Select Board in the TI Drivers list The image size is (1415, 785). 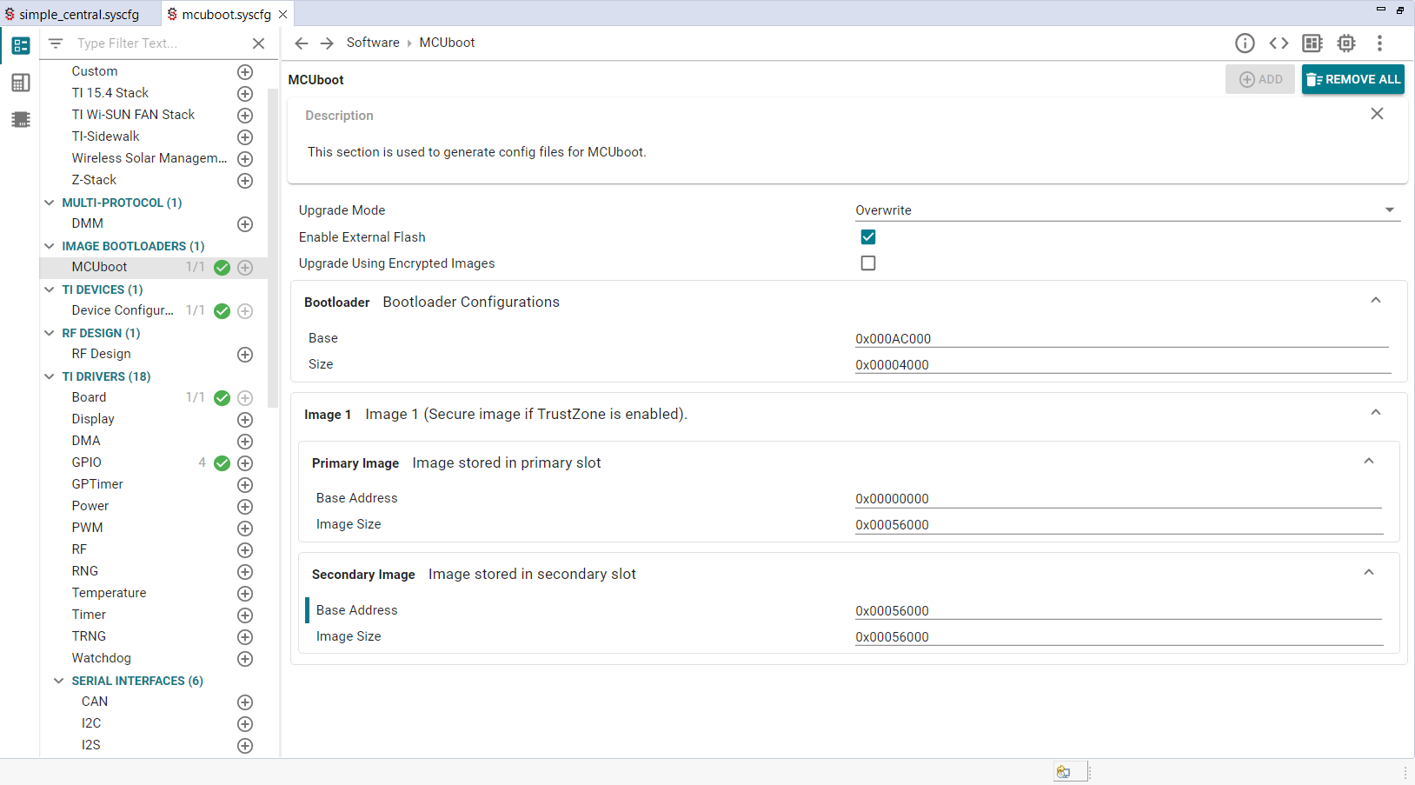point(89,397)
